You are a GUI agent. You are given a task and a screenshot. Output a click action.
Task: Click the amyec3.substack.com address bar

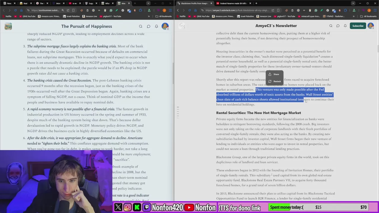pos(237,10)
